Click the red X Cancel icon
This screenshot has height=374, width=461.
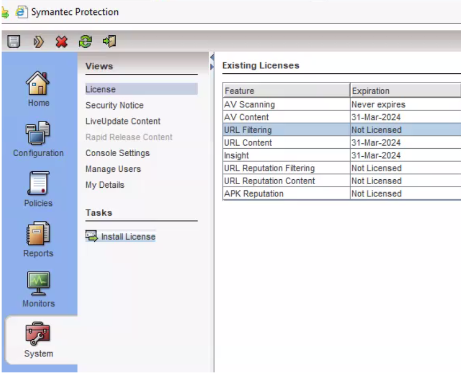62,42
